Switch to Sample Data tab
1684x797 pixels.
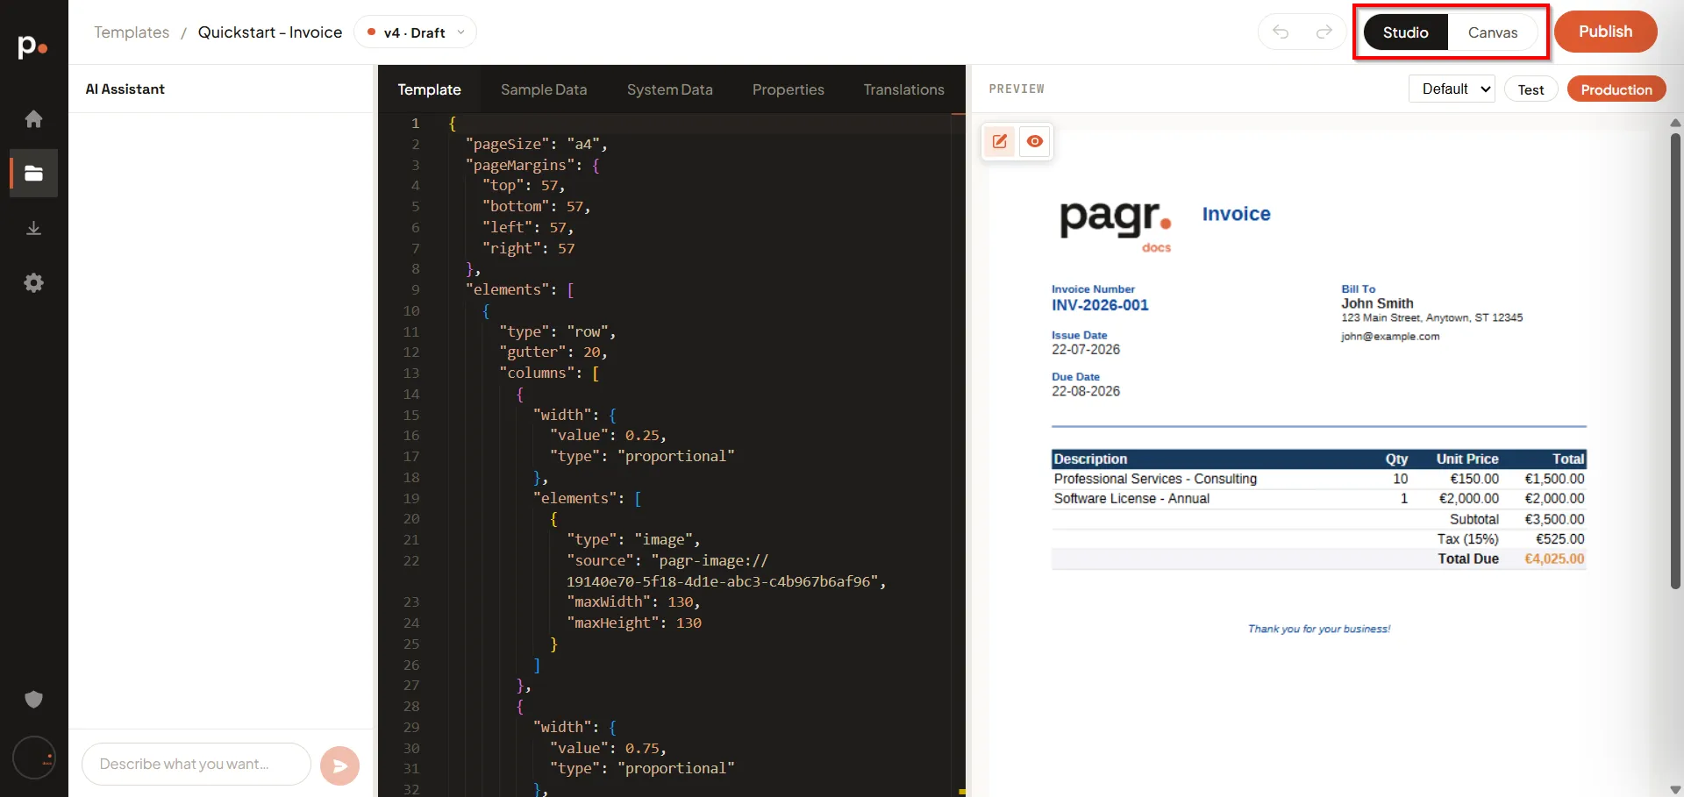coord(544,89)
